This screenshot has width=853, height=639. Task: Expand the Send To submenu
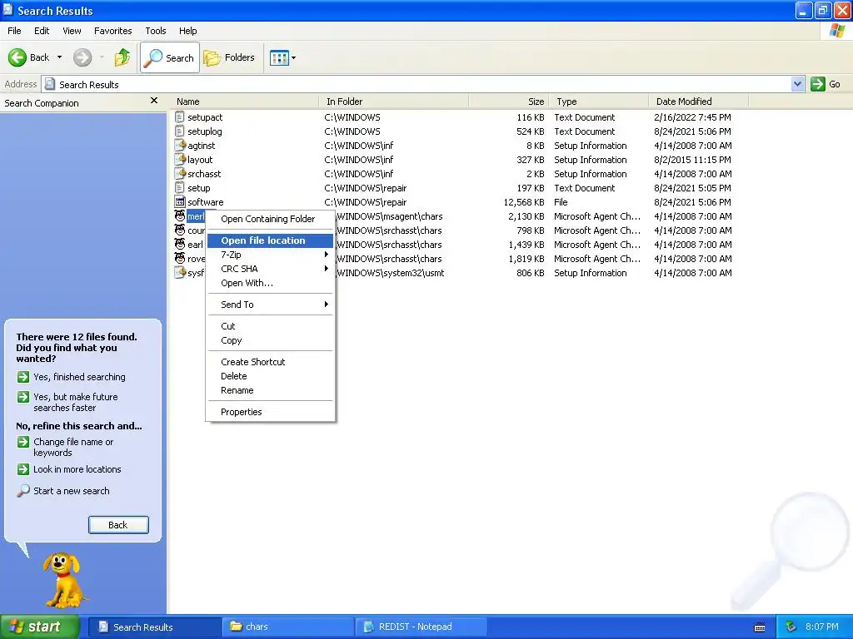tap(270, 305)
